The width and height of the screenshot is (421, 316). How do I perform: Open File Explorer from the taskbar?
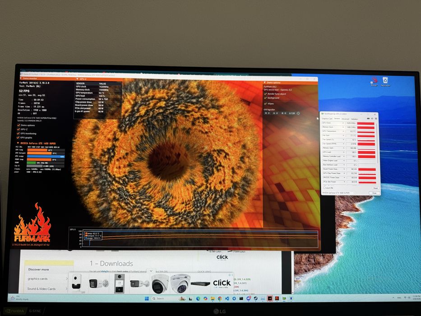[213, 298]
